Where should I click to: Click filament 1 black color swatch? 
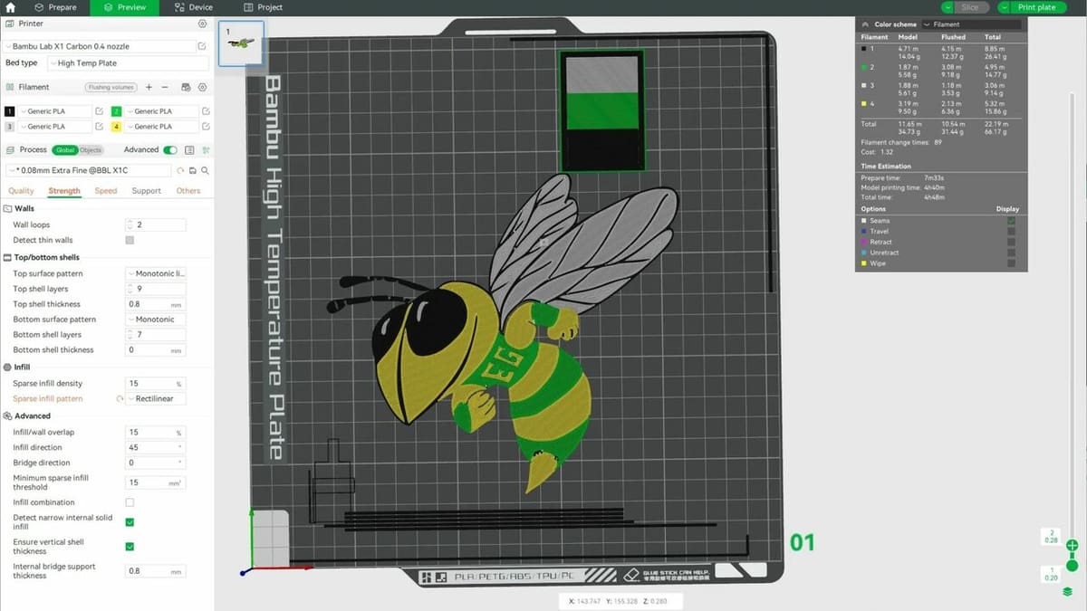pos(9,111)
